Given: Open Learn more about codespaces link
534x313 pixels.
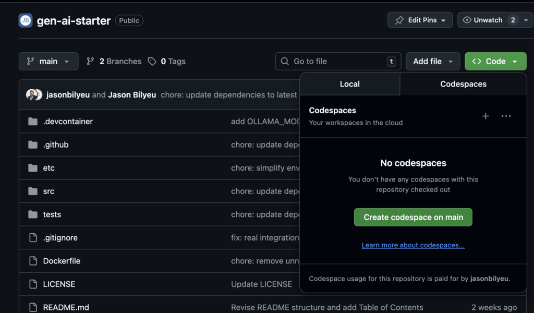Looking at the screenshot, I should [x=413, y=245].
